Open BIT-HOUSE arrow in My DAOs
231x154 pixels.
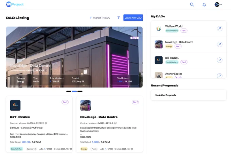219,60
